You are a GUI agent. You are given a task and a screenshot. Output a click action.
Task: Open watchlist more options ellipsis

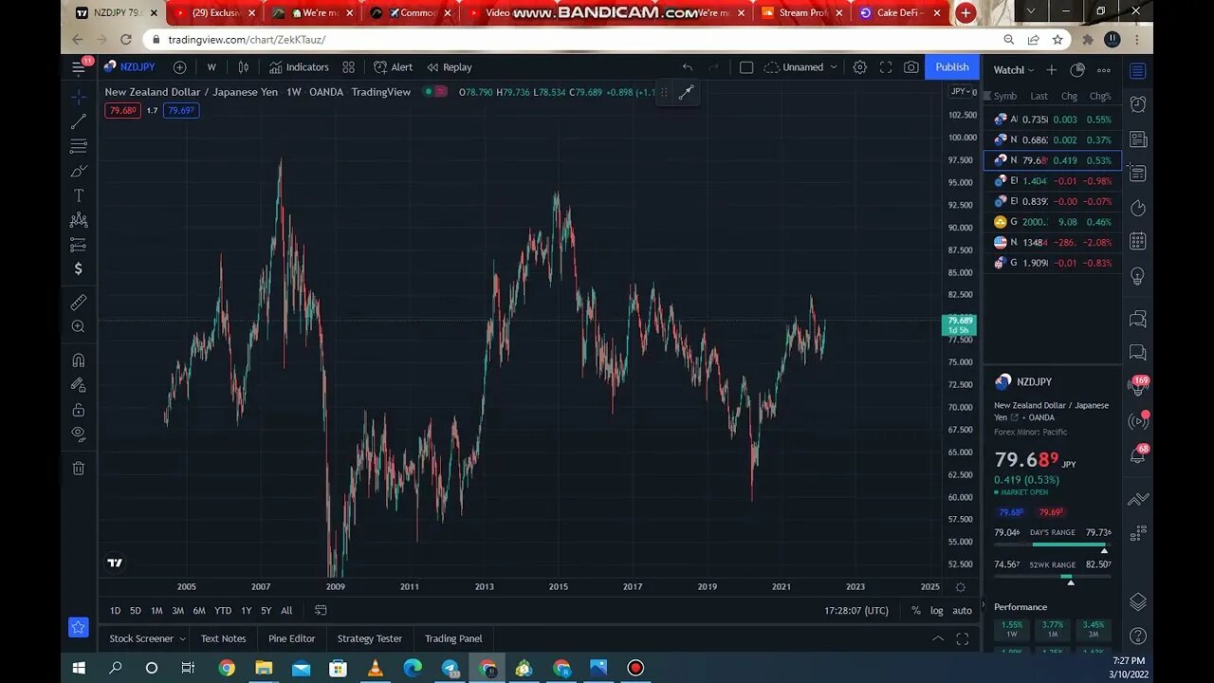point(1104,70)
